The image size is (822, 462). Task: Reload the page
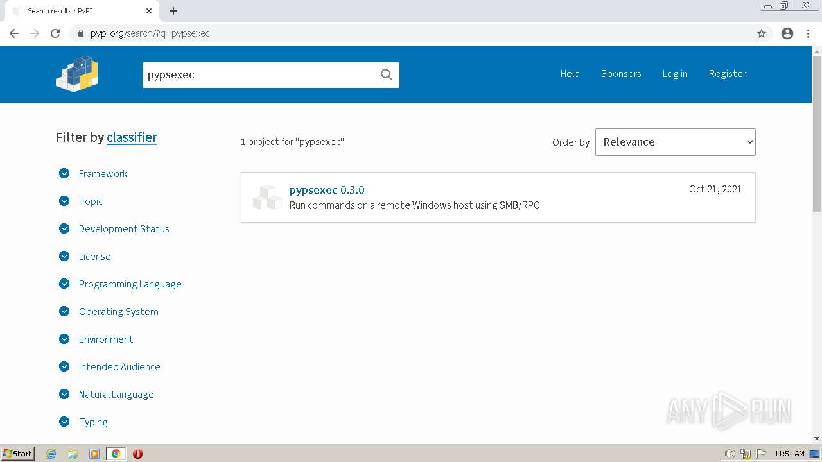click(55, 33)
